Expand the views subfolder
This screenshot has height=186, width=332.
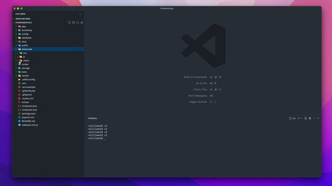pyautogui.click(x=49, y=60)
